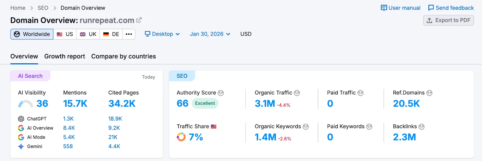Open AI Overview mentions value 8.4K
The height and width of the screenshot is (161, 482).
tap(69, 128)
